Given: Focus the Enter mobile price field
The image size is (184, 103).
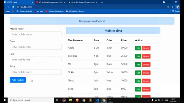Looking at the screenshot, I should pyautogui.click(x=36, y=72).
